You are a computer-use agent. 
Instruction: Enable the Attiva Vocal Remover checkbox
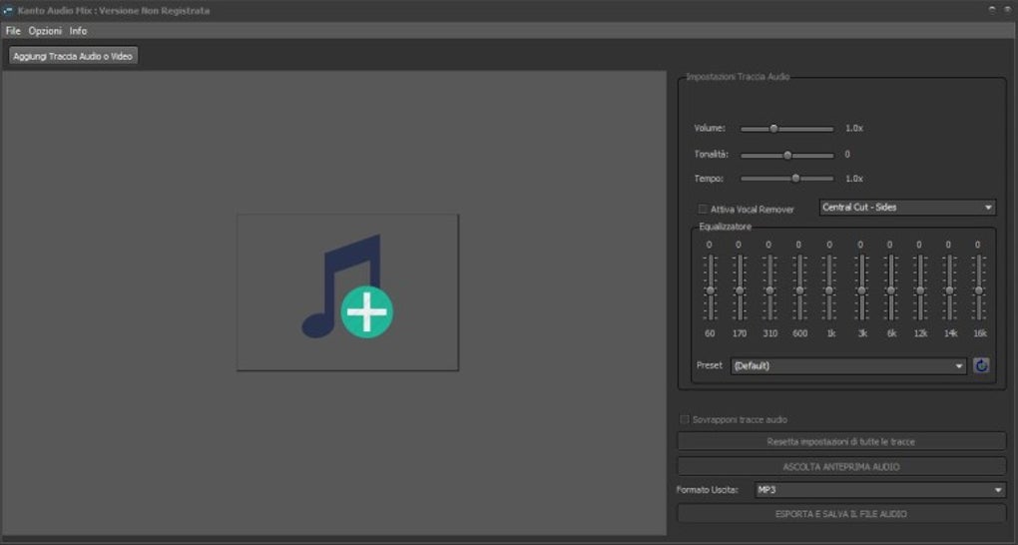pyautogui.click(x=703, y=210)
